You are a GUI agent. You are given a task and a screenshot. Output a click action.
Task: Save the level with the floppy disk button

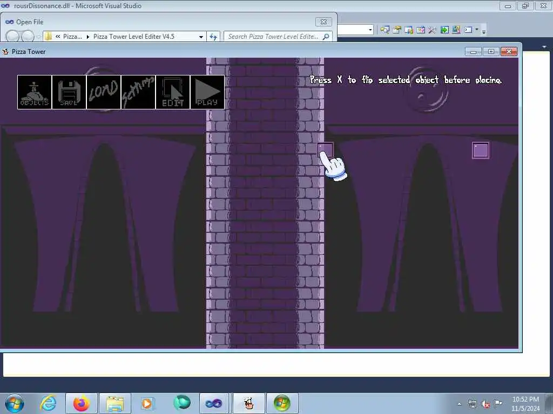click(x=69, y=92)
